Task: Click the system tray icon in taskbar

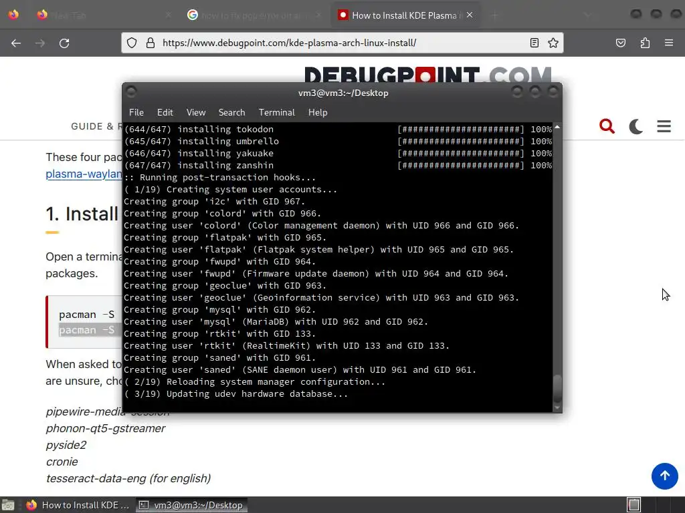Action: point(633,505)
